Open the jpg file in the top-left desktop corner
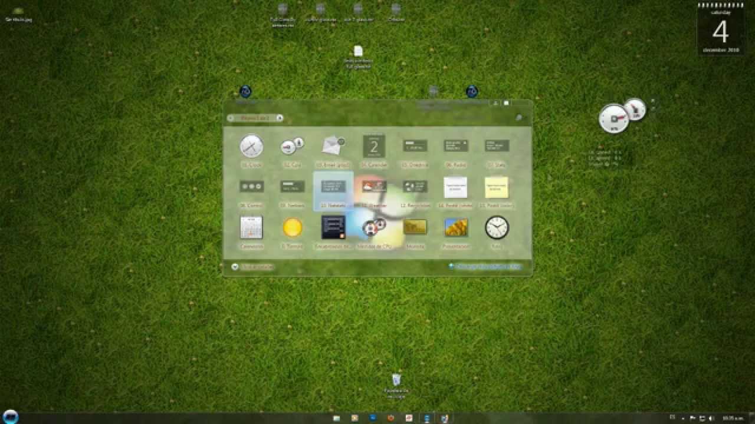Viewport: 755px width, 424px height. 19,14
